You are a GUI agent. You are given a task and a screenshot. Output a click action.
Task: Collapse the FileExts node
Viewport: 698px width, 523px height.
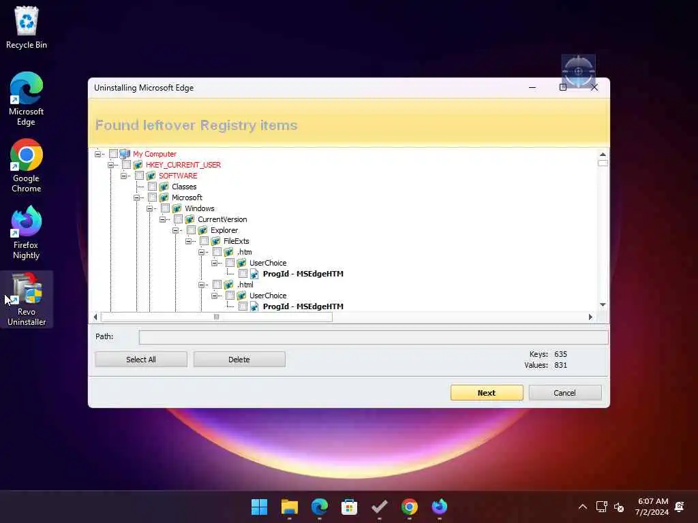pyautogui.click(x=188, y=241)
